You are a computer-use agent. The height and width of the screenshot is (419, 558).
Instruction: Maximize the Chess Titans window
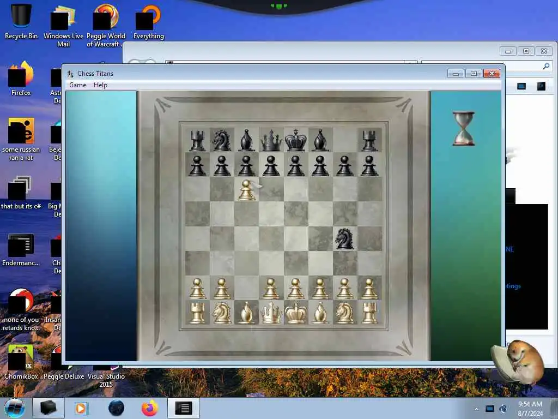(x=474, y=74)
